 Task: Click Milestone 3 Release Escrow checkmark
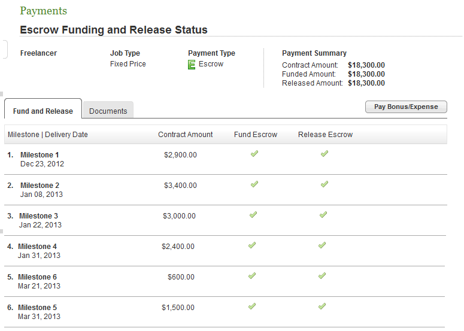[x=323, y=215]
